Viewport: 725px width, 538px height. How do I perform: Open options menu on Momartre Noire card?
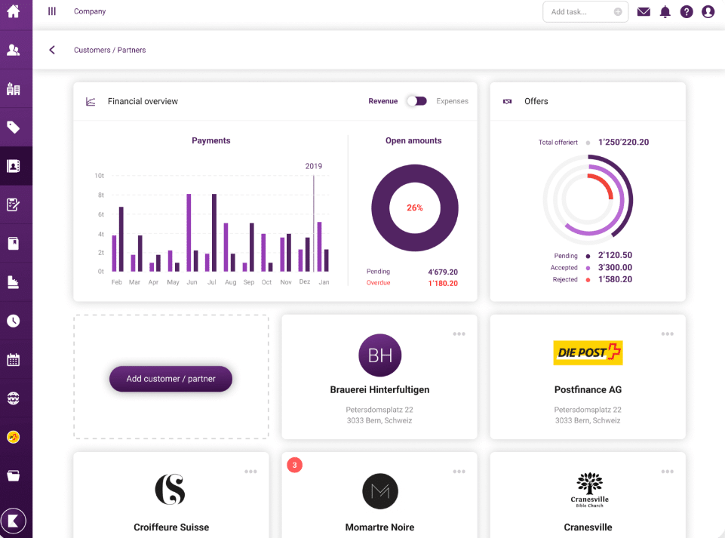[x=459, y=472]
